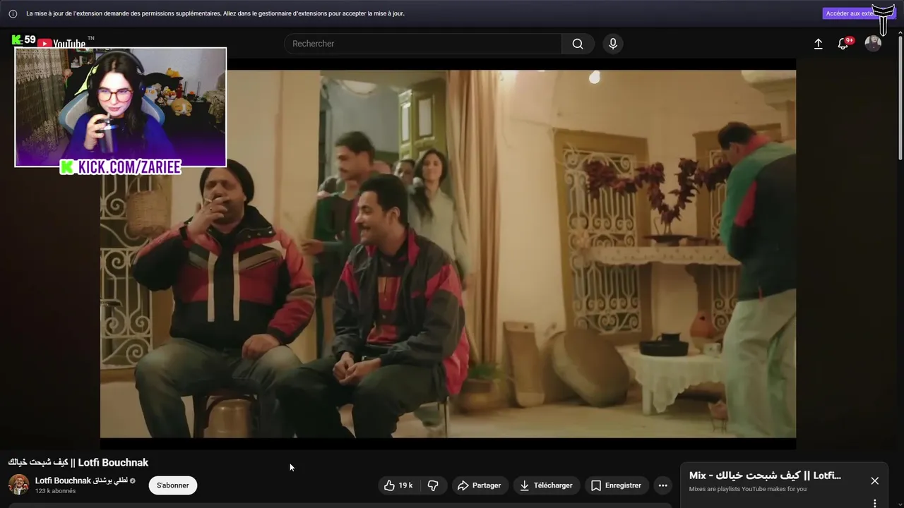Close the Mix playlist panel
904x508 pixels.
[x=874, y=480]
